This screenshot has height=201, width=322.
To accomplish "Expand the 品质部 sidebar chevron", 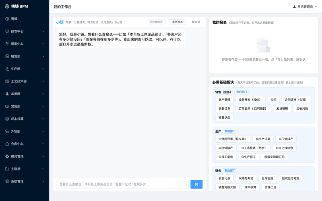I will [43, 94].
